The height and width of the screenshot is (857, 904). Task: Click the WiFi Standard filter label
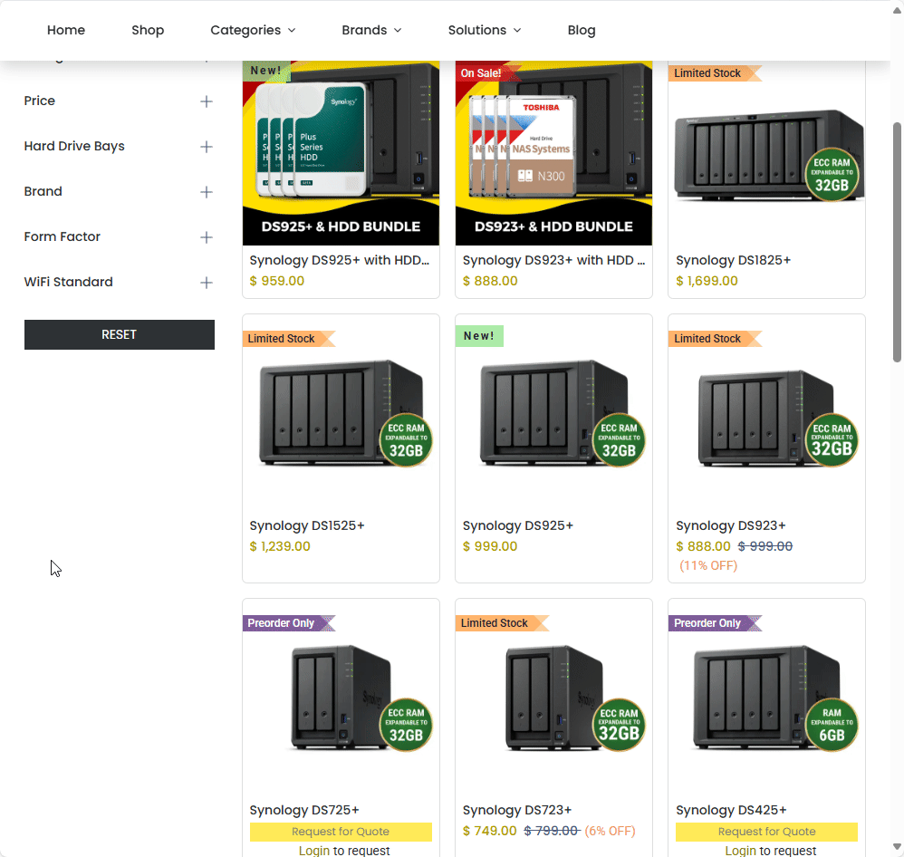[69, 282]
